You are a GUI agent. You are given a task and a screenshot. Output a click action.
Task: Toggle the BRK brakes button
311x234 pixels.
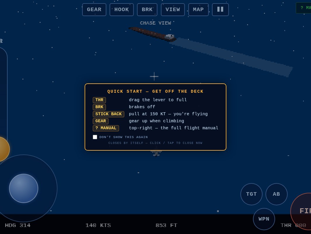click(147, 10)
